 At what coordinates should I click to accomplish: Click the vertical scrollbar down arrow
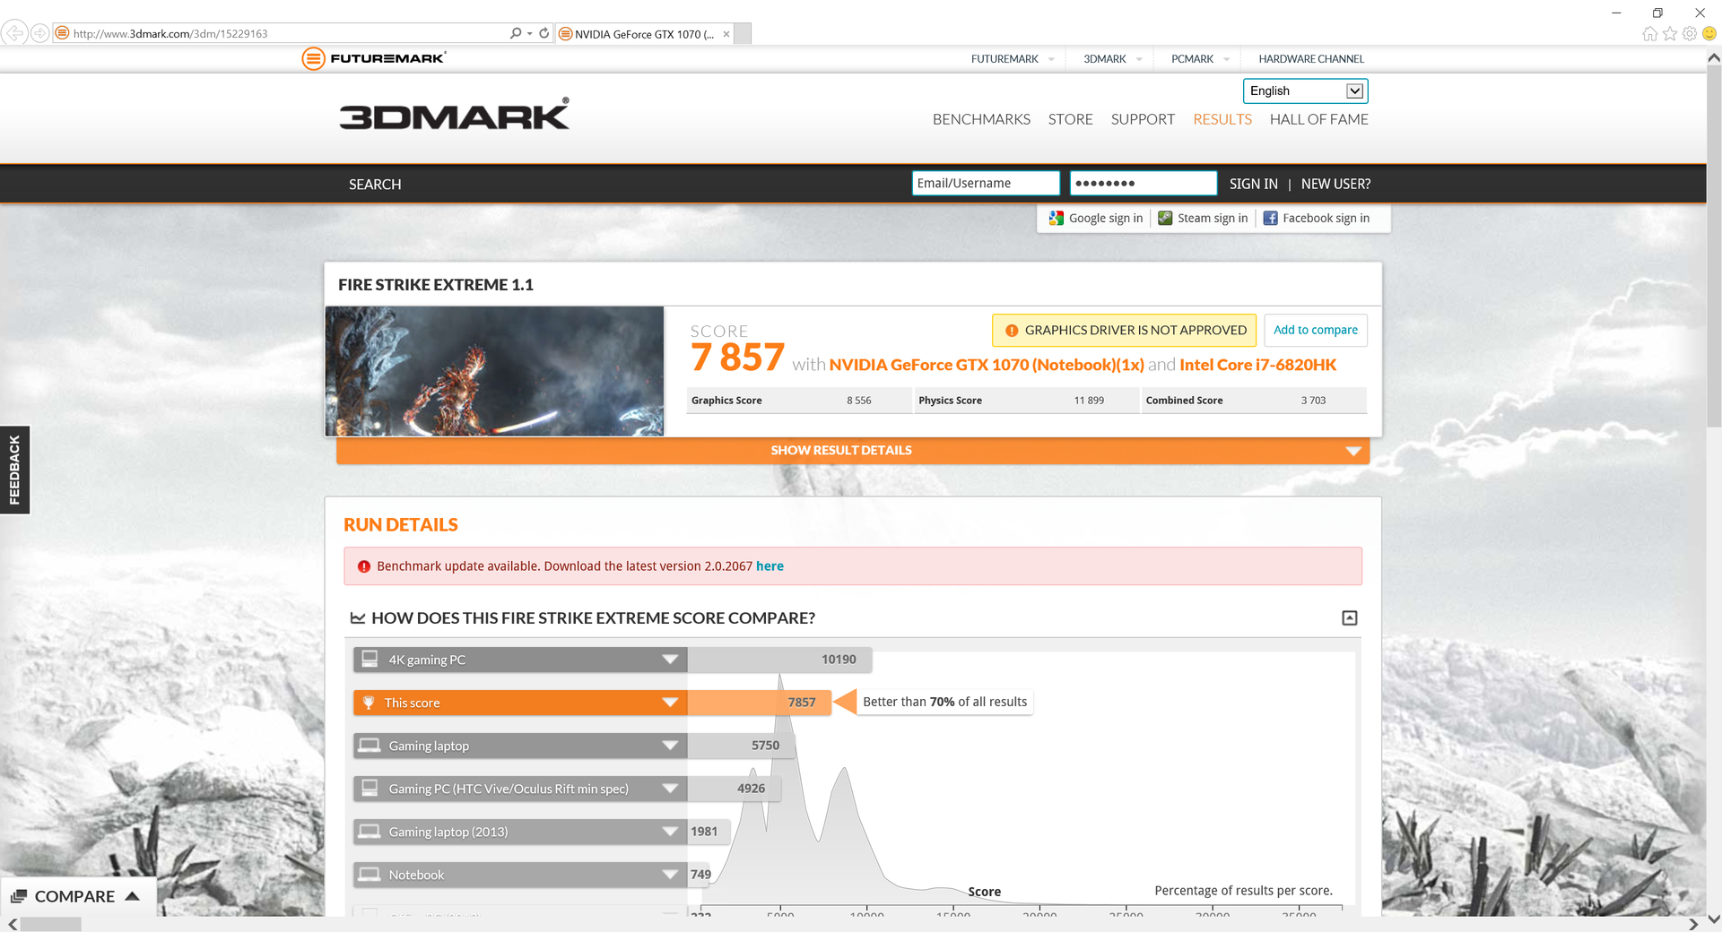(x=1713, y=918)
